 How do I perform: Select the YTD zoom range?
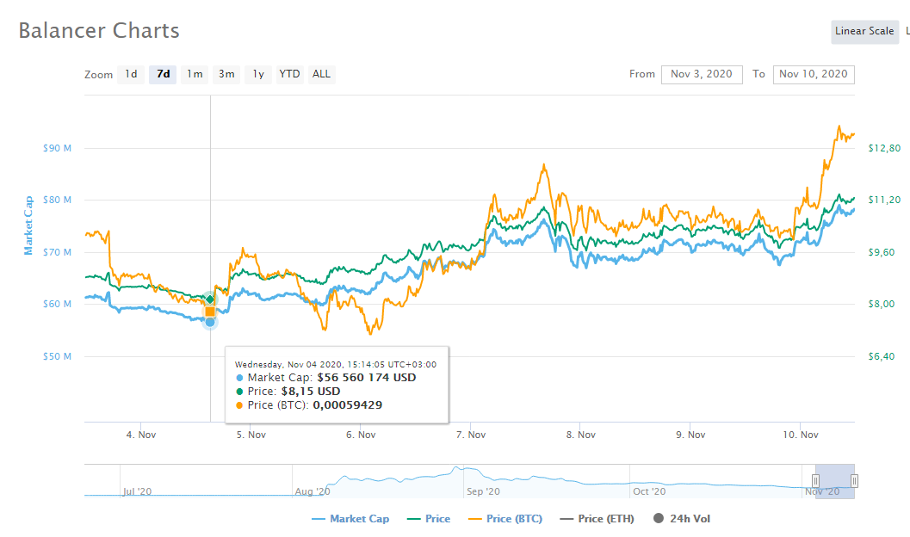(x=289, y=74)
